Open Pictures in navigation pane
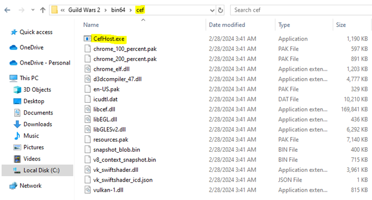 click(x=34, y=147)
